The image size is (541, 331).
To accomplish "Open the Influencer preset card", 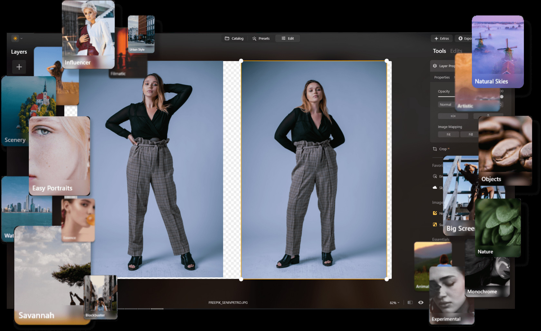I will pos(88,34).
